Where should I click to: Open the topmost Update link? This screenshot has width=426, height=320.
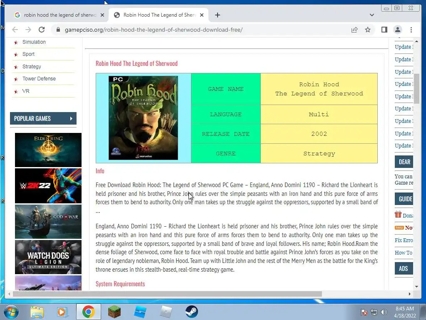(404, 47)
